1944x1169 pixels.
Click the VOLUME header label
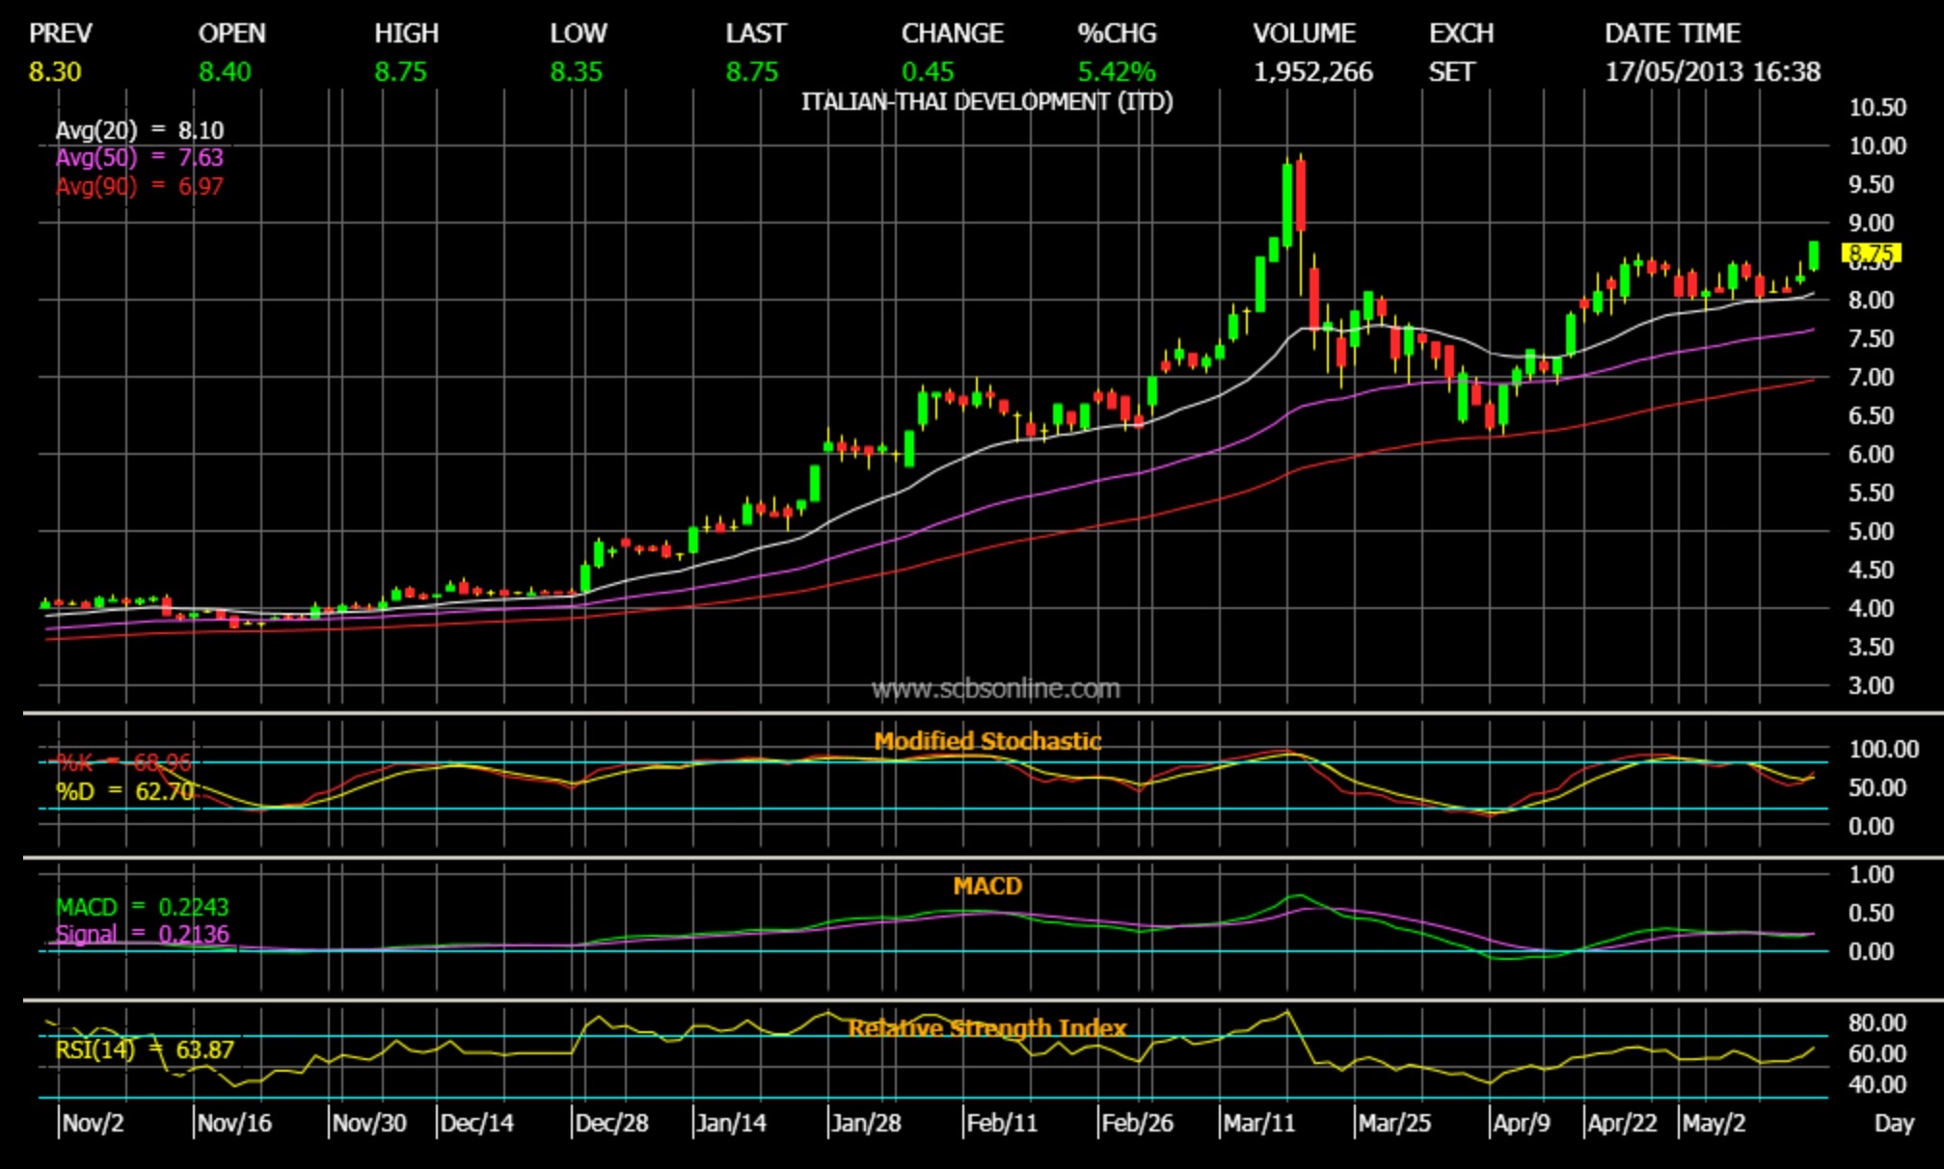point(1304,33)
